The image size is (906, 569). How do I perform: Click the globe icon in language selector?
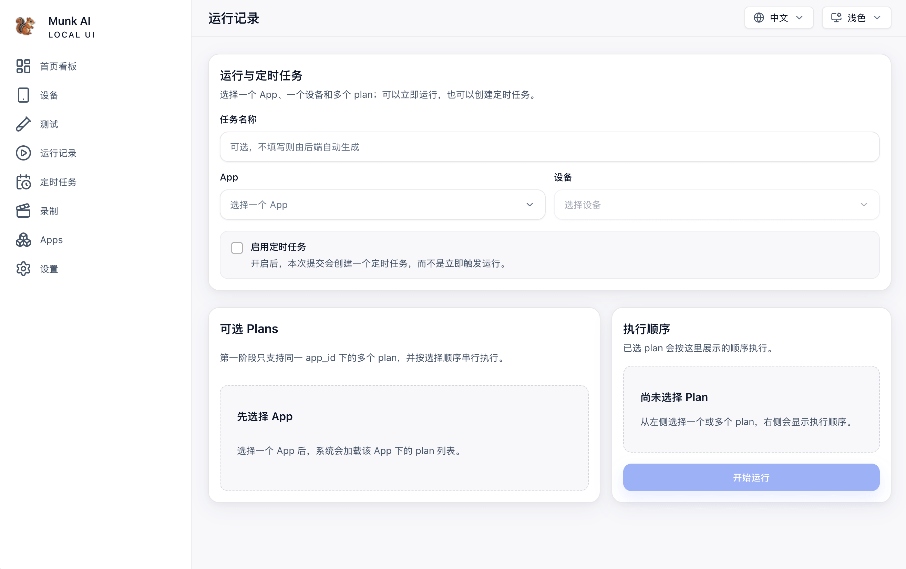(759, 18)
